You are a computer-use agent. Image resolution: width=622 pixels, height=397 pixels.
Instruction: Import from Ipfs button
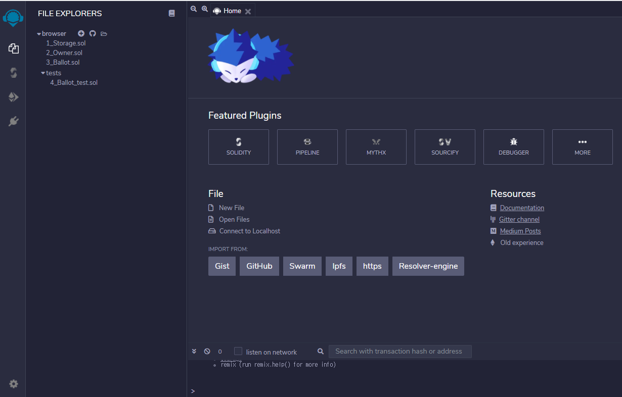click(x=339, y=266)
